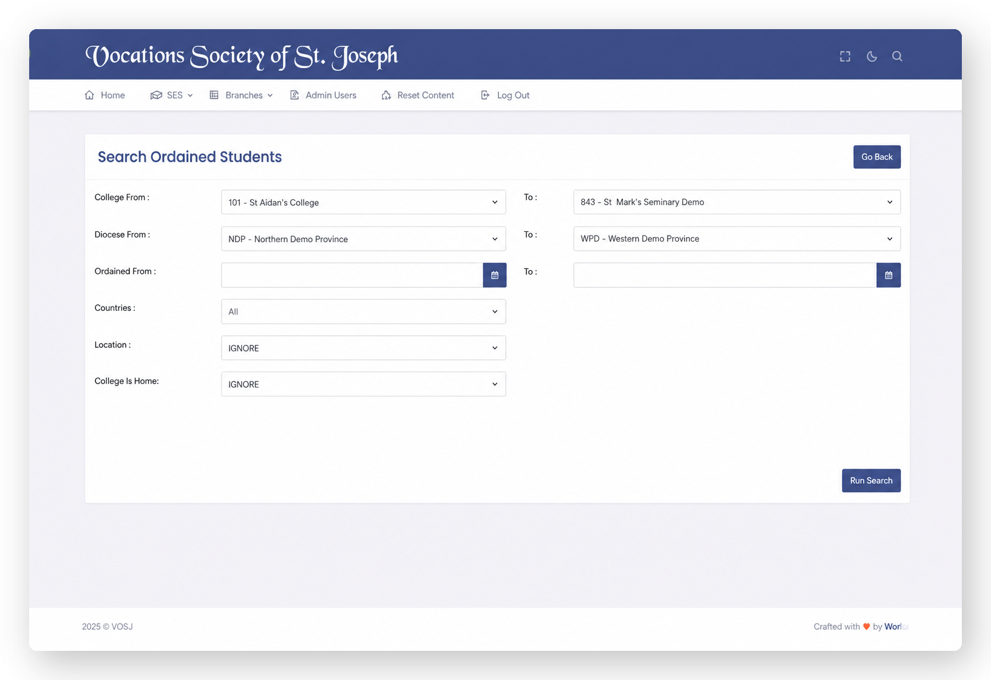This screenshot has width=991, height=680.
Task: Open Ordained From calendar picker
Action: coord(495,275)
